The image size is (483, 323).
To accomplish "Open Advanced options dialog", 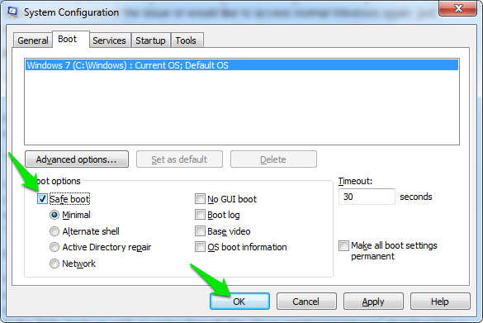I will click(x=77, y=159).
